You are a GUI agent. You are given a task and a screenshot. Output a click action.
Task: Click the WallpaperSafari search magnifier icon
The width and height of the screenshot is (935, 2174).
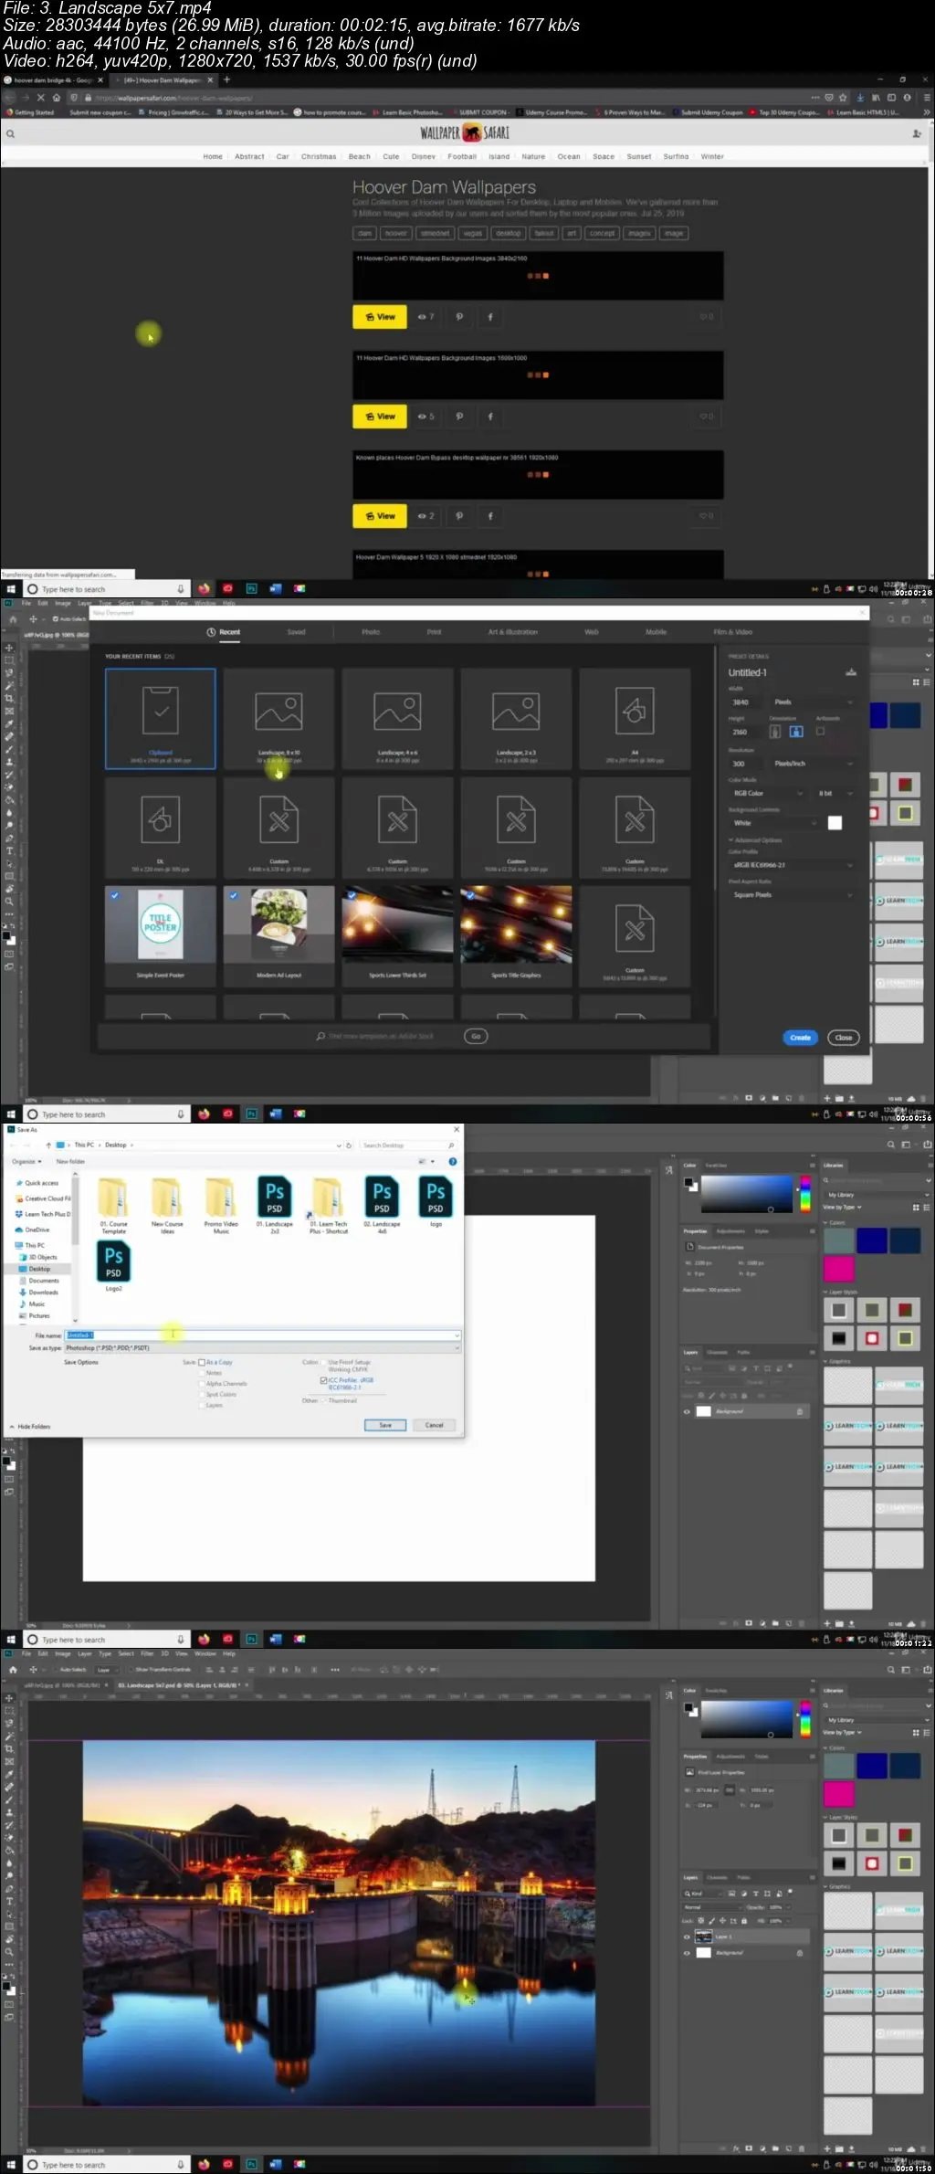click(10, 133)
